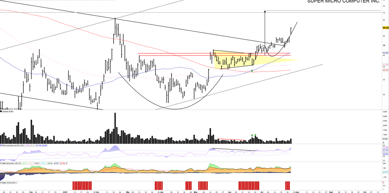Viewport: 389px width, 193px height.
Task: Click the RSI Avanzado legend color icon
Action: click(1, 146)
